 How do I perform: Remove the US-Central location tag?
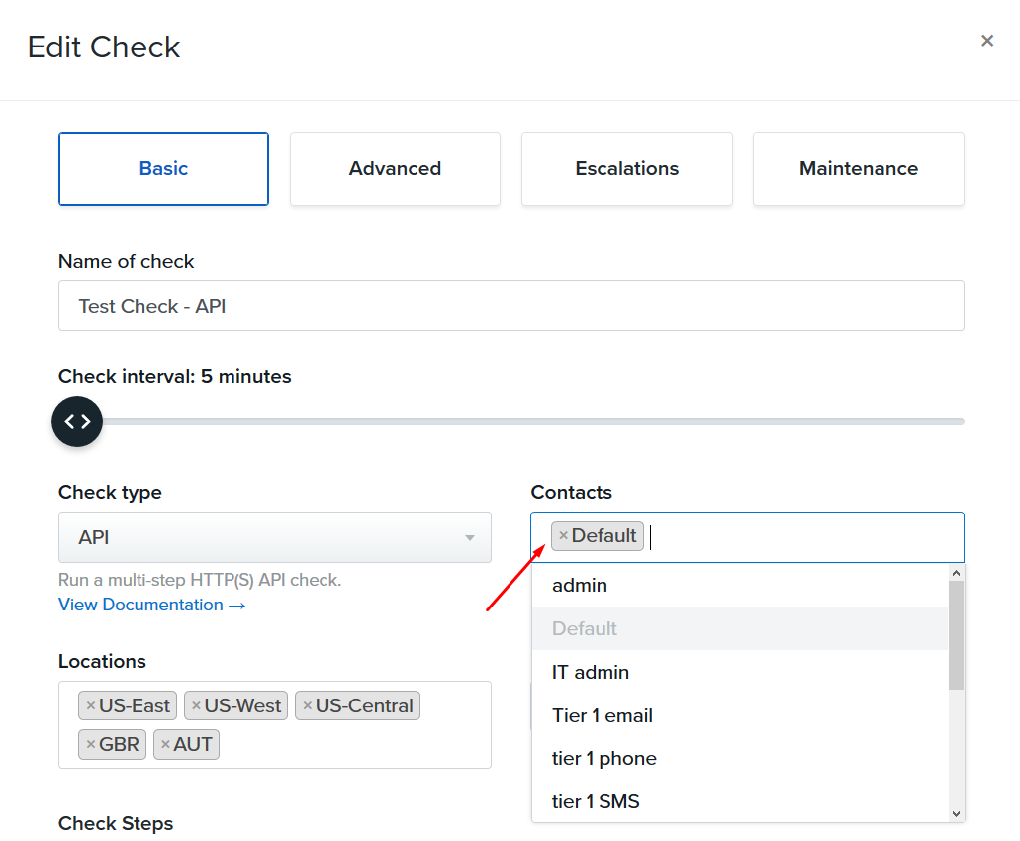(310, 705)
